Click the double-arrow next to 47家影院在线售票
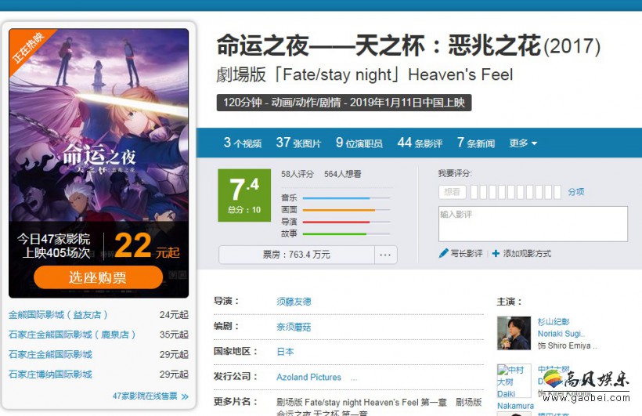This screenshot has width=642, height=416. tap(185, 396)
